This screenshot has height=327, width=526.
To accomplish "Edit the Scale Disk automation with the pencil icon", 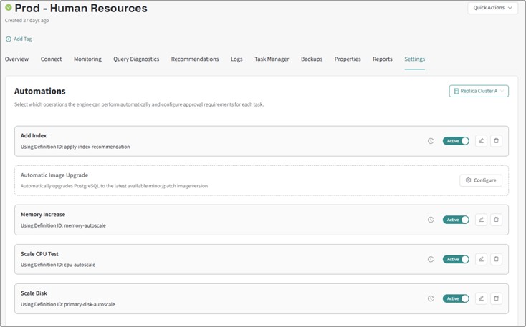I will tap(481, 298).
